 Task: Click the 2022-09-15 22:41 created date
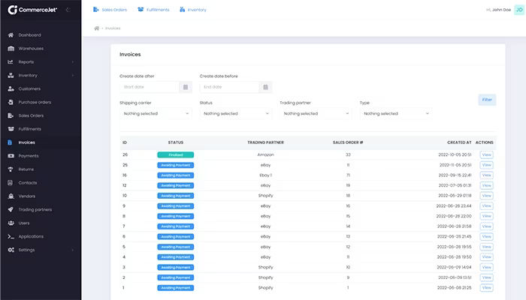pyautogui.click(x=455, y=175)
